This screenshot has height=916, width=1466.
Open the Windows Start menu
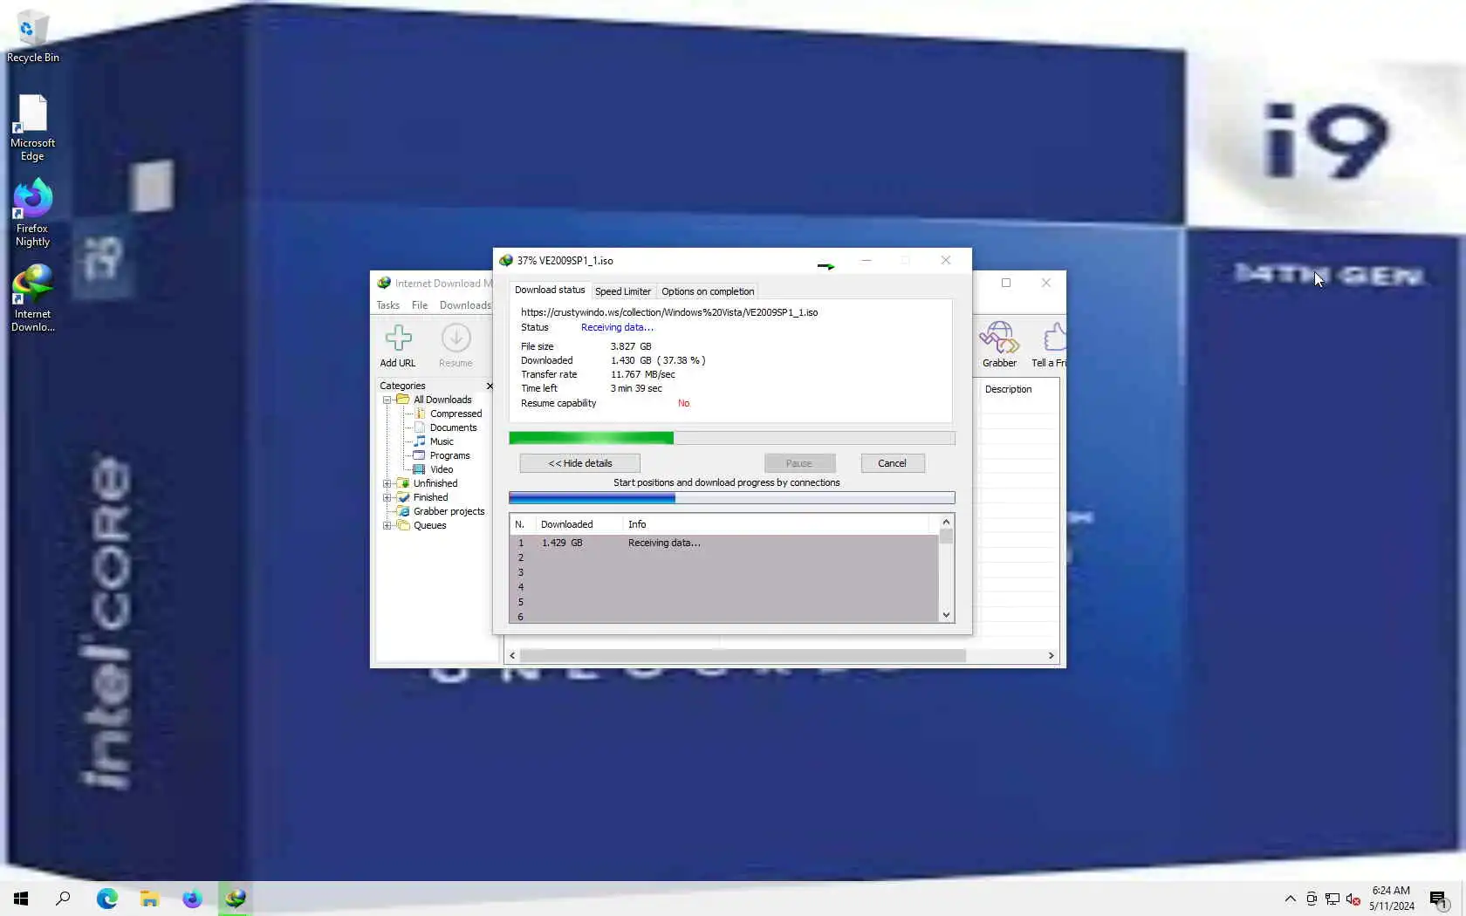(x=21, y=898)
